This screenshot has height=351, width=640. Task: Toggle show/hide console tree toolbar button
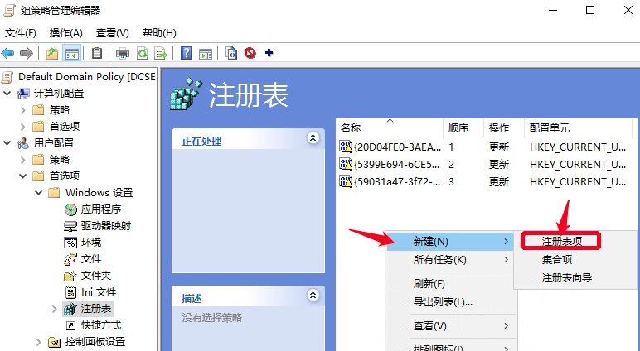point(72,53)
